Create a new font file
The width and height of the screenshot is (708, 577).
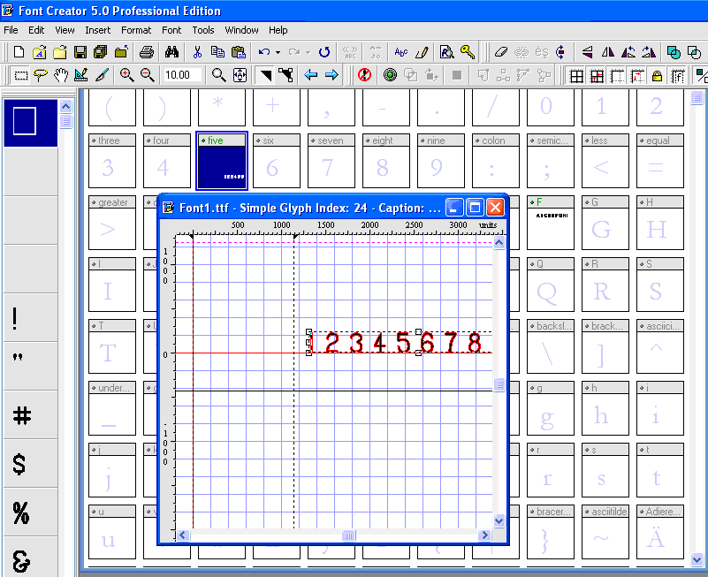[x=19, y=52]
